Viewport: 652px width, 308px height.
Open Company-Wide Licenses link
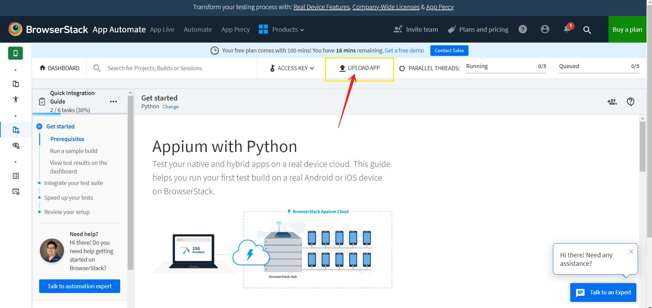[386, 7]
